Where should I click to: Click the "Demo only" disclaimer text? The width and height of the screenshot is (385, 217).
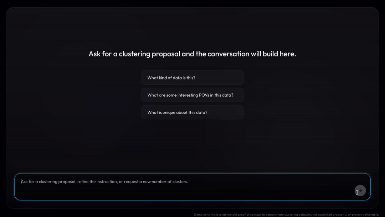286,215
